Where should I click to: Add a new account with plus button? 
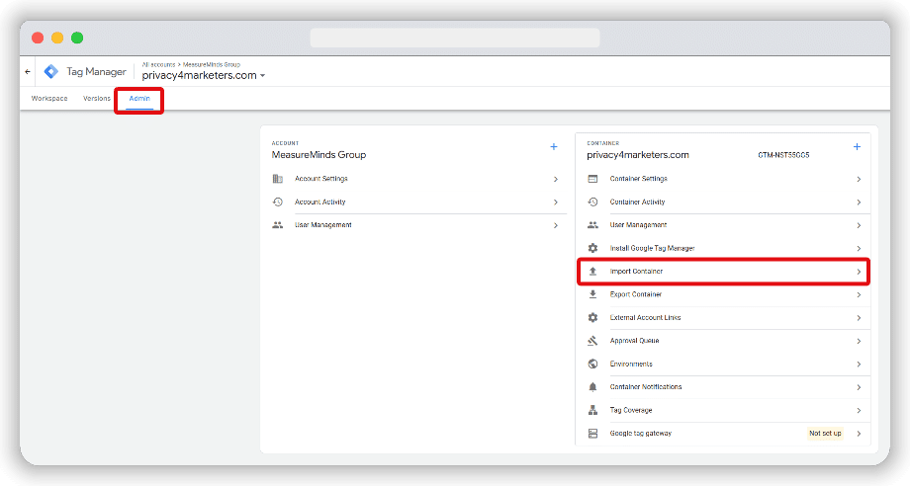click(x=554, y=147)
